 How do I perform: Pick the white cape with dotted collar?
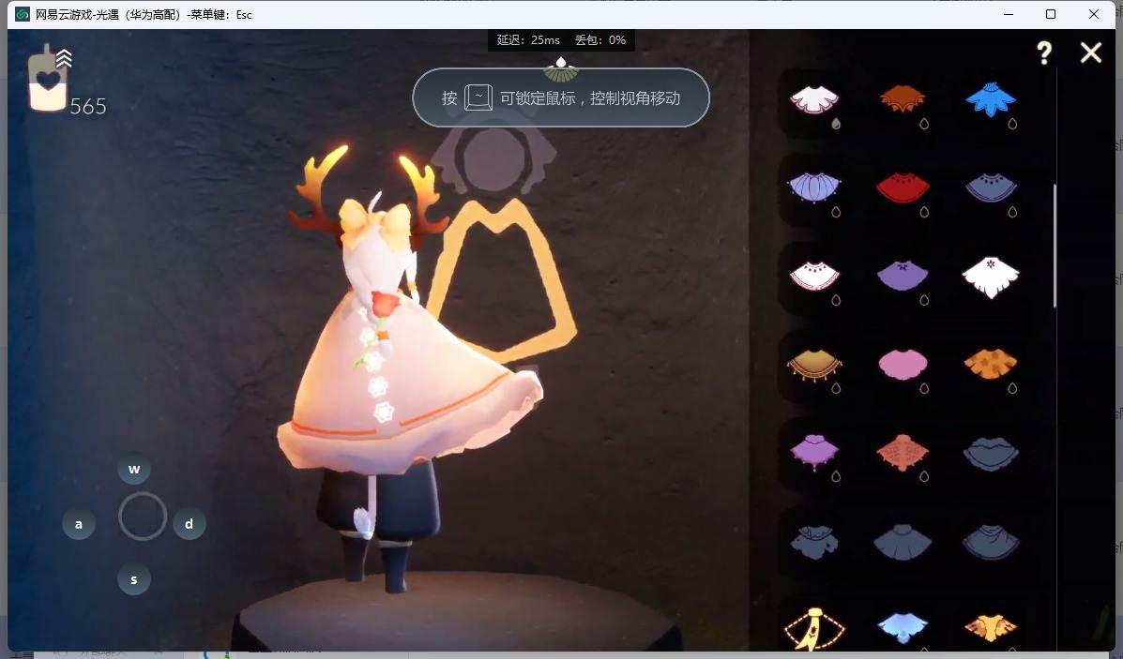(814, 276)
